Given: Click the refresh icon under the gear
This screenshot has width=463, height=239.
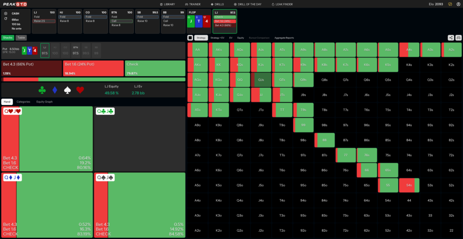Looking at the screenshot, I should (x=5, y=19).
